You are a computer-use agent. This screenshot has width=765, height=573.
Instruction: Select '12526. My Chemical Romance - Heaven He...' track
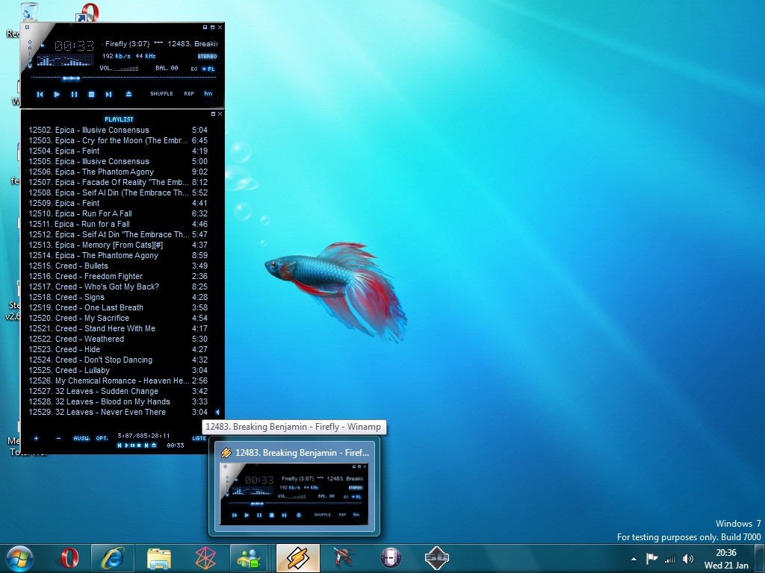[118, 381]
